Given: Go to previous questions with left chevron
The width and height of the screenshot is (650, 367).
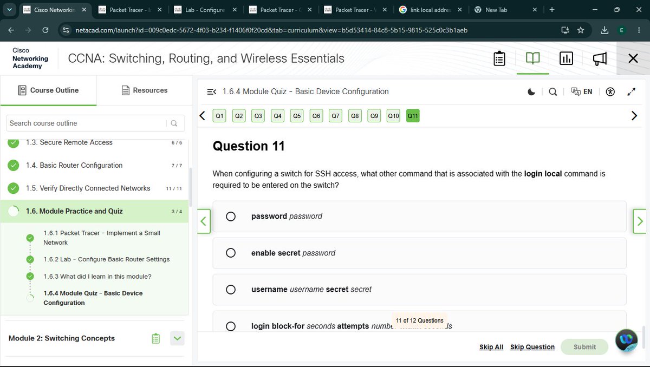Looking at the screenshot, I should 202,115.
